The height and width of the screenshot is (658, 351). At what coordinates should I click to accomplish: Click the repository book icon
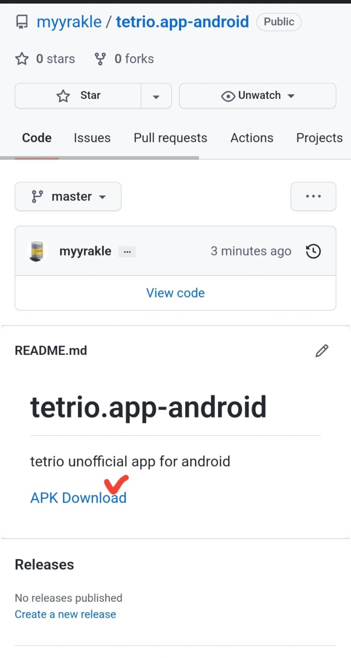coord(22,22)
